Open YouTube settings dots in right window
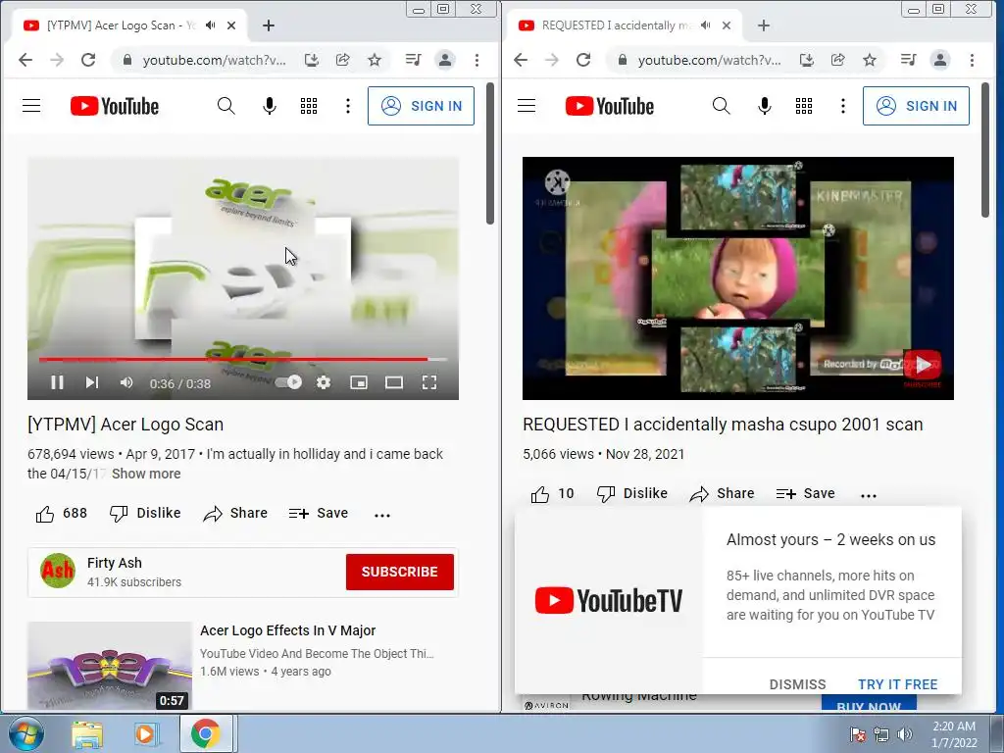This screenshot has width=1004, height=753. (x=842, y=106)
